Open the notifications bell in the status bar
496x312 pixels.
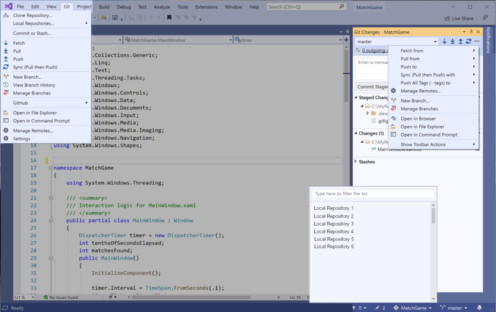point(479,308)
